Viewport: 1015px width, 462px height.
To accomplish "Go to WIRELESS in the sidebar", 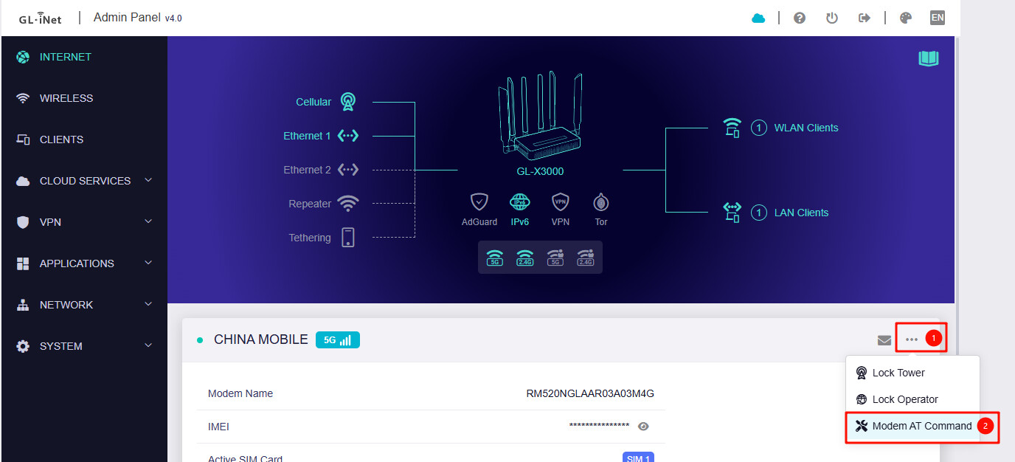I will [66, 98].
